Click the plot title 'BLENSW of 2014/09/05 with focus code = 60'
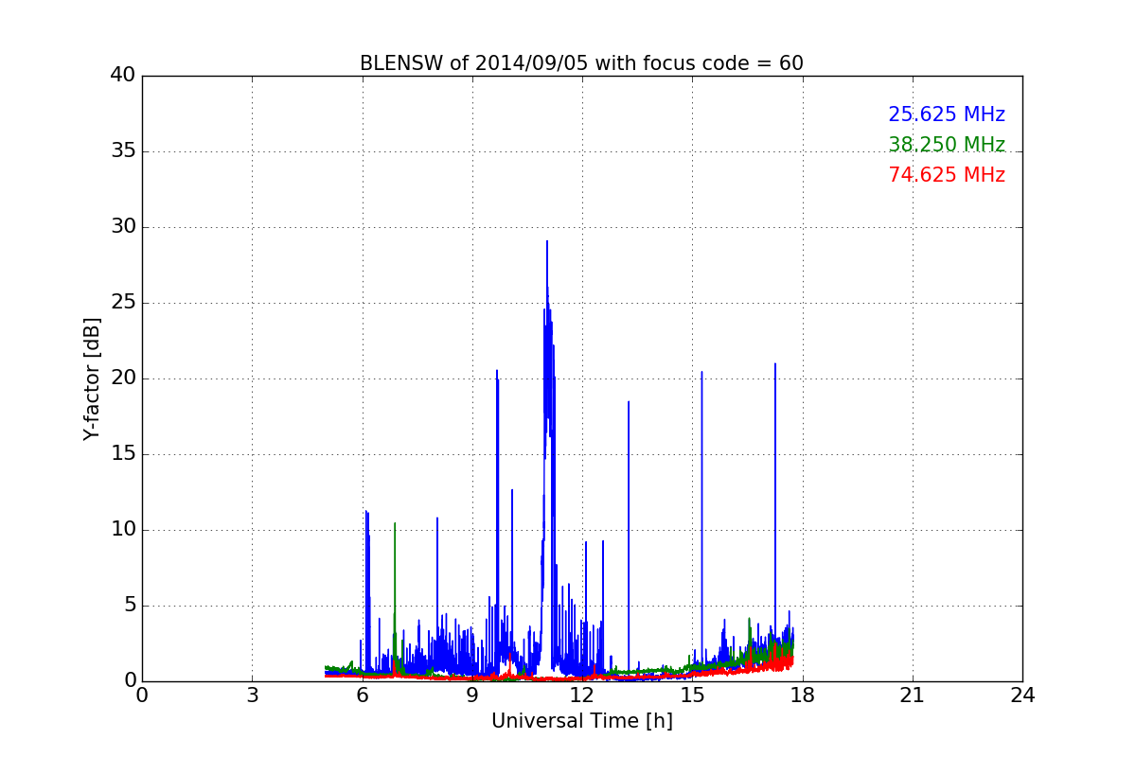 (x=581, y=63)
